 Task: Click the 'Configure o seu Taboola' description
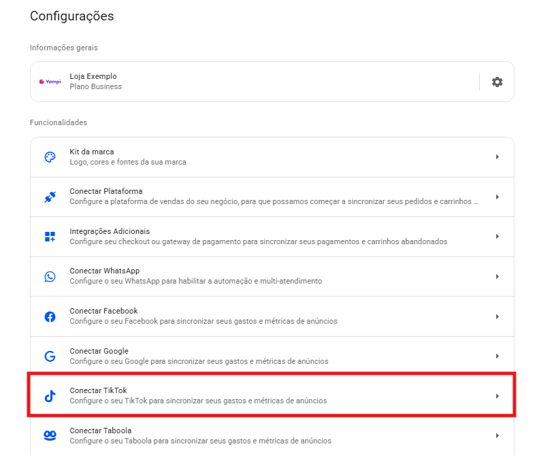coord(201,441)
